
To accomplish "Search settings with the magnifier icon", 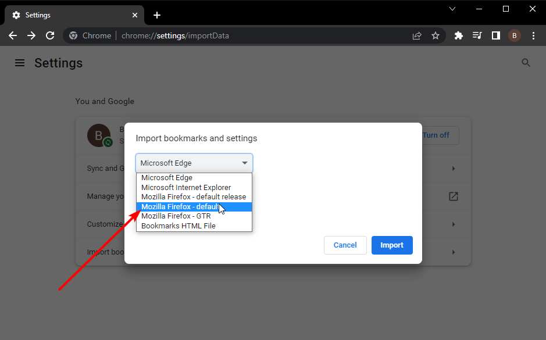I will click(526, 63).
